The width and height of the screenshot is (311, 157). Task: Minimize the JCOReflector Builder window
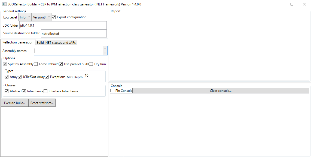click(x=280, y=4)
